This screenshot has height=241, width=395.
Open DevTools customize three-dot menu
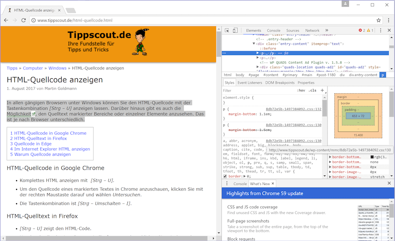381,30
